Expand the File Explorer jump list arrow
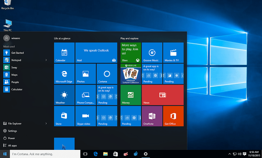The width and height of the screenshot is (262, 158). 46,123
